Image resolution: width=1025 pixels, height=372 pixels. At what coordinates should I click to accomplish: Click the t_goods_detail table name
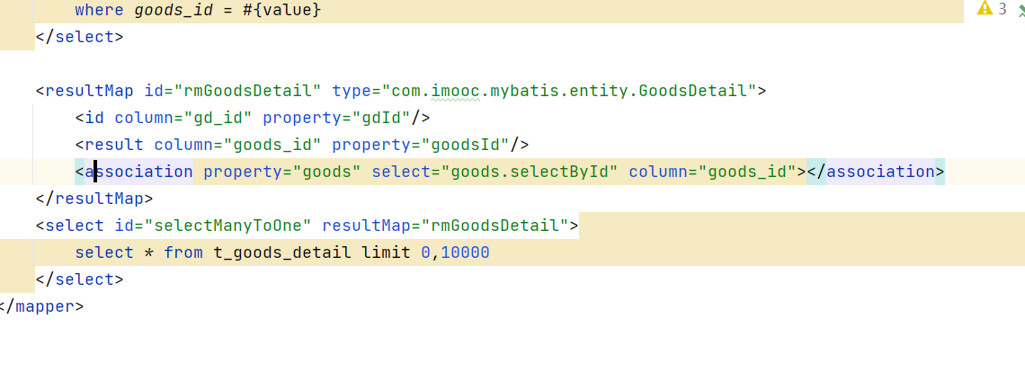pyautogui.click(x=282, y=252)
